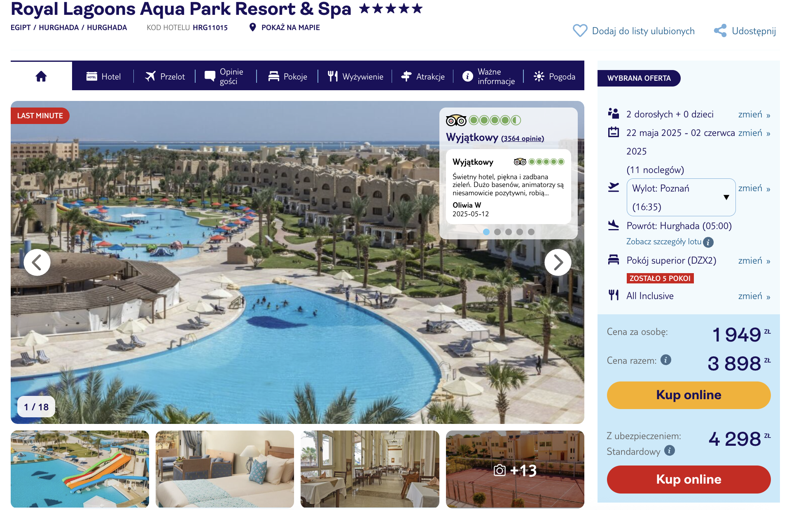Change the number of guests via zmień
Viewport: 789px width, 510px height.
754,114
